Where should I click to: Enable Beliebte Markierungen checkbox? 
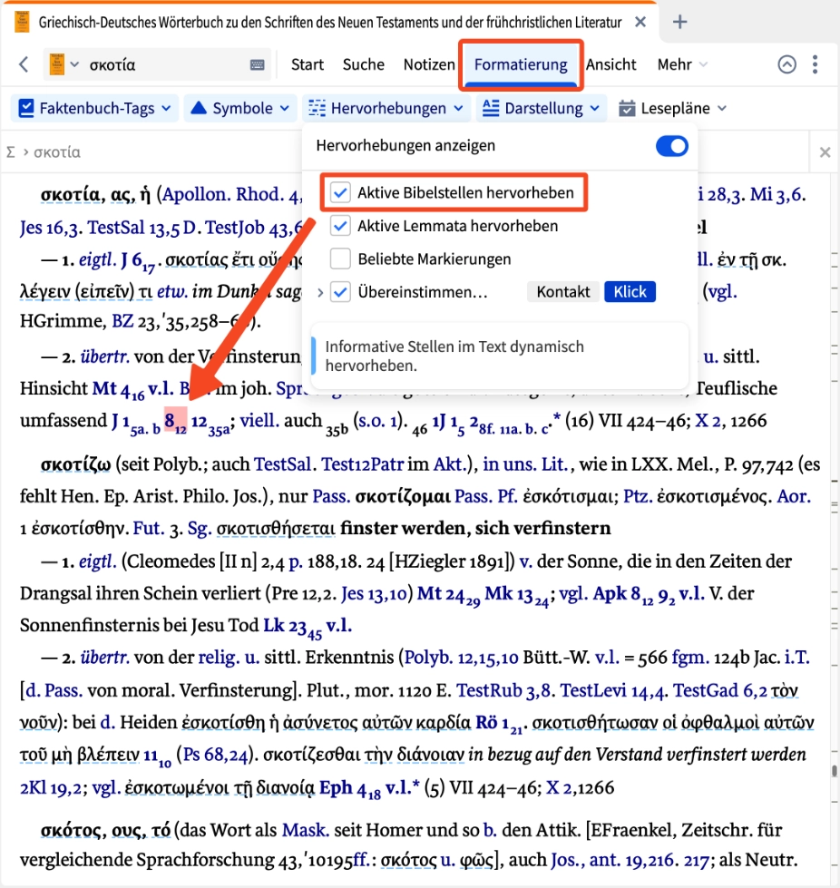340,259
